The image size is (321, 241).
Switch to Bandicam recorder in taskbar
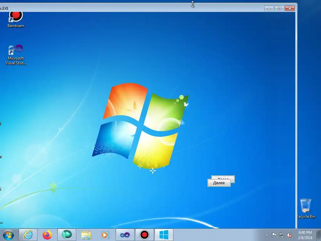pyautogui.click(x=144, y=235)
